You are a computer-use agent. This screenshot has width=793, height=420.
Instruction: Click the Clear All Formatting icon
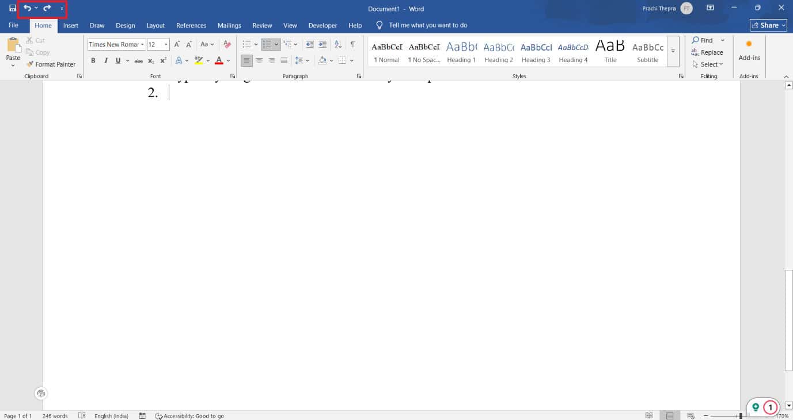(x=227, y=44)
